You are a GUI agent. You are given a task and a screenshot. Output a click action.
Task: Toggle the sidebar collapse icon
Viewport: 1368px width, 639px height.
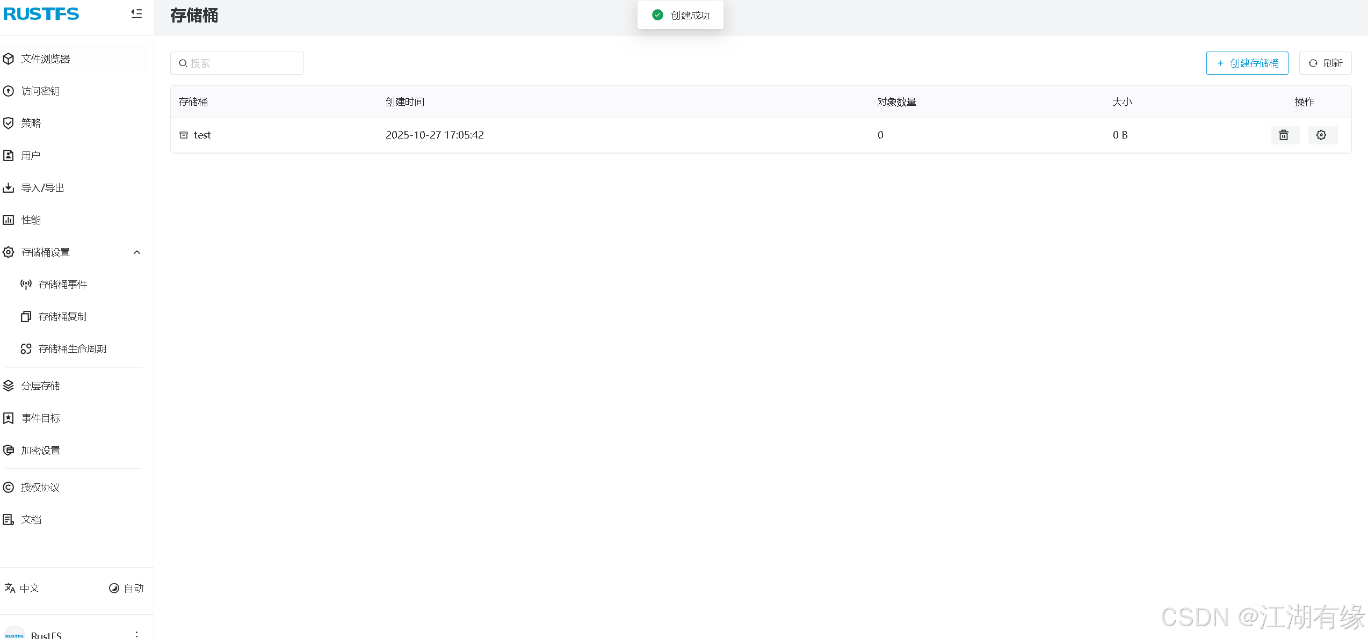tap(136, 14)
